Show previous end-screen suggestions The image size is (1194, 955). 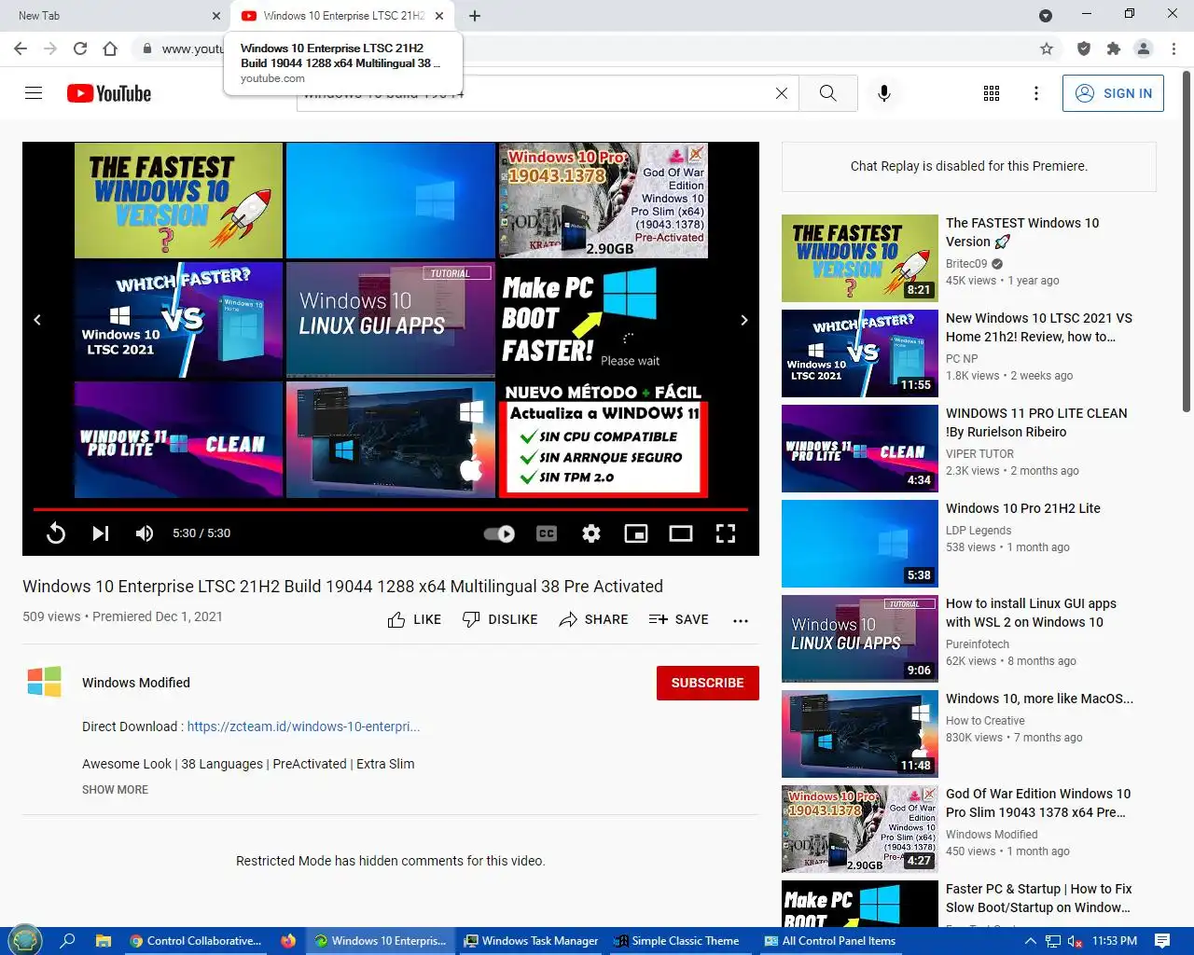[x=37, y=320]
